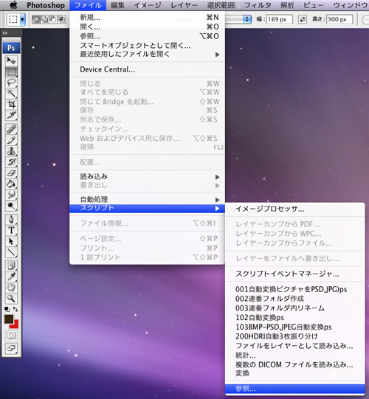This screenshot has width=369, height=399.
Task: Swap foreground and background colors
Action: 15,309
